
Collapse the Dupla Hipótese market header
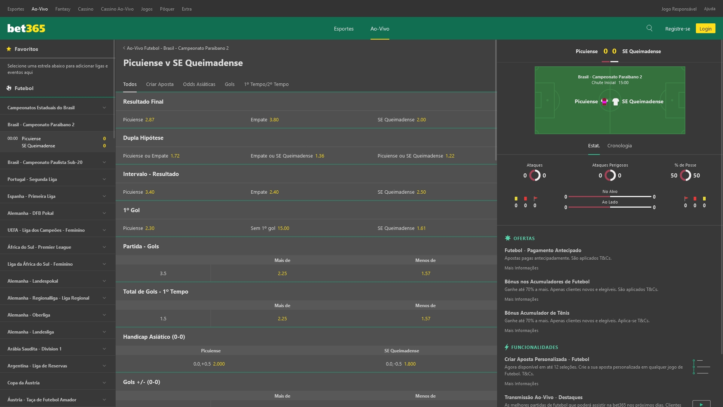coord(306,138)
